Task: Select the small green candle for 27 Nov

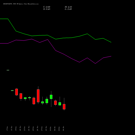Action: (42, 102)
